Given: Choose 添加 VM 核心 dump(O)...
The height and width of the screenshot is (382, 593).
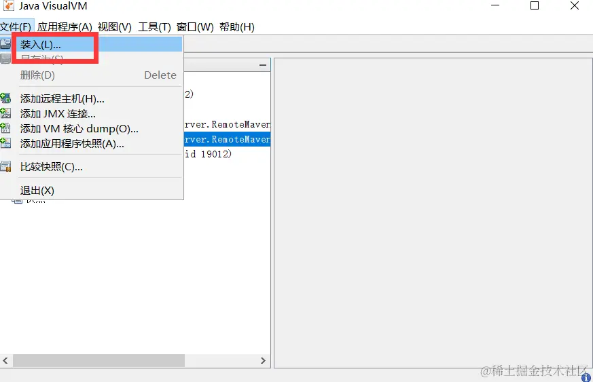Looking at the screenshot, I should pos(92,129).
